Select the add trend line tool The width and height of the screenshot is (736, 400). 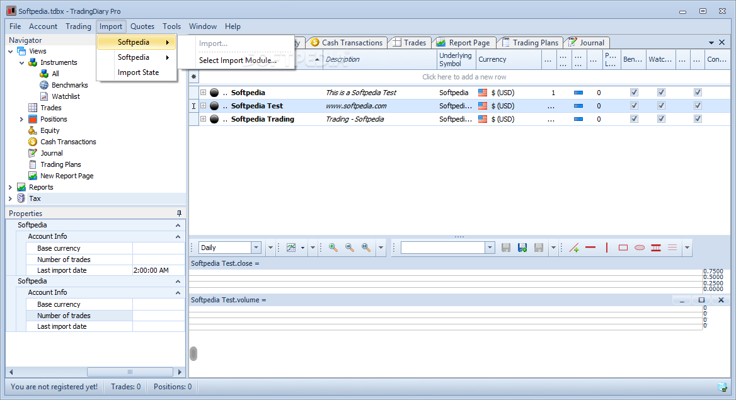tap(574, 248)
